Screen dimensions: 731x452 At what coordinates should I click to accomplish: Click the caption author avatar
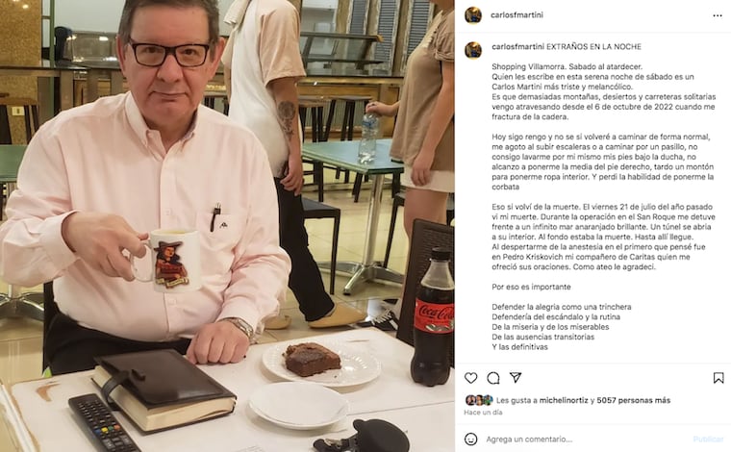point(473,50)
